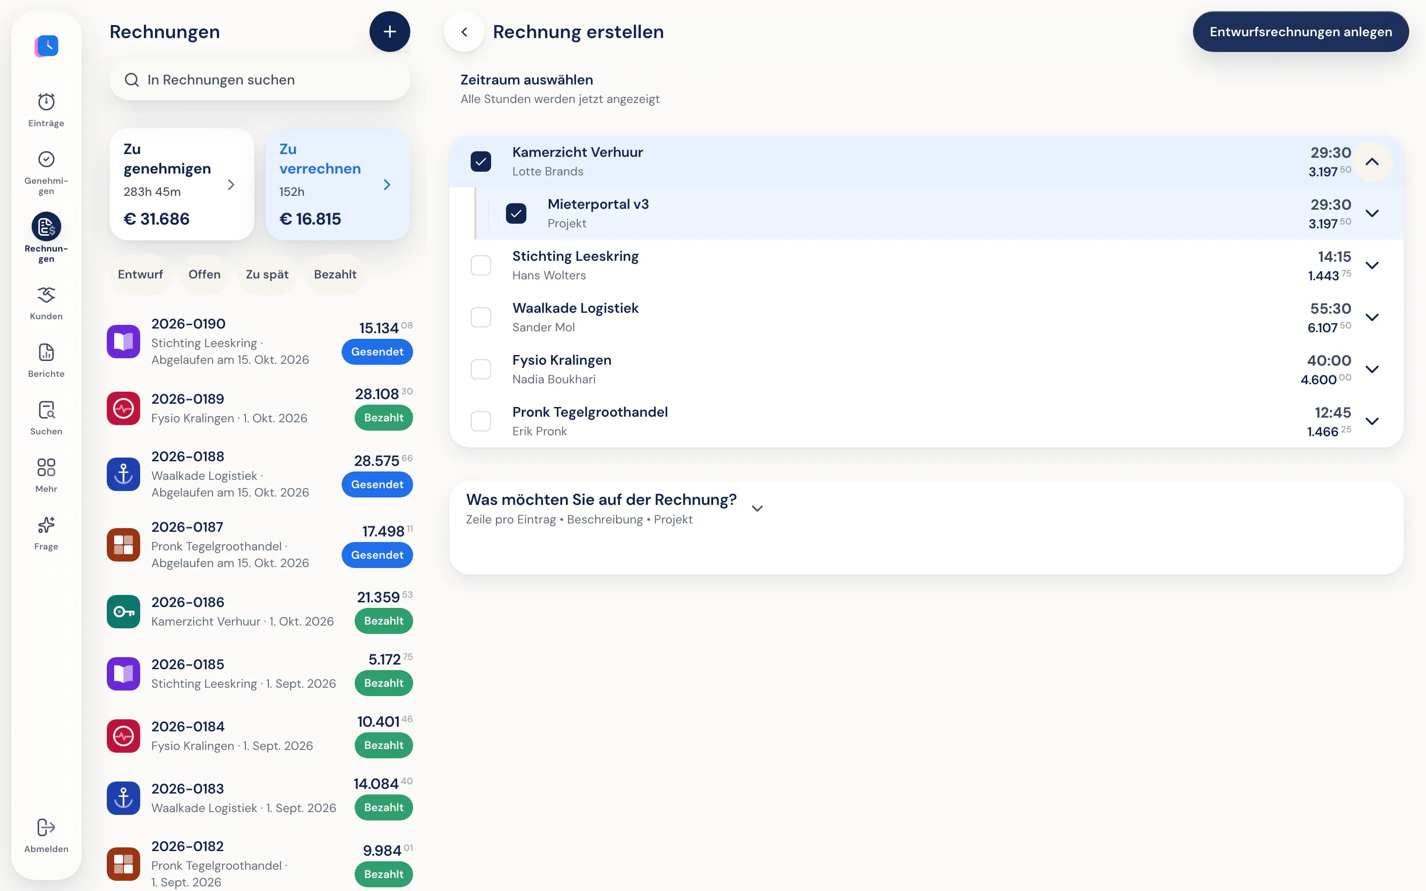Check the Stichting Leeskring checkbox
The height and width of the screenshot is (891, 1426).
click(481, 265)
